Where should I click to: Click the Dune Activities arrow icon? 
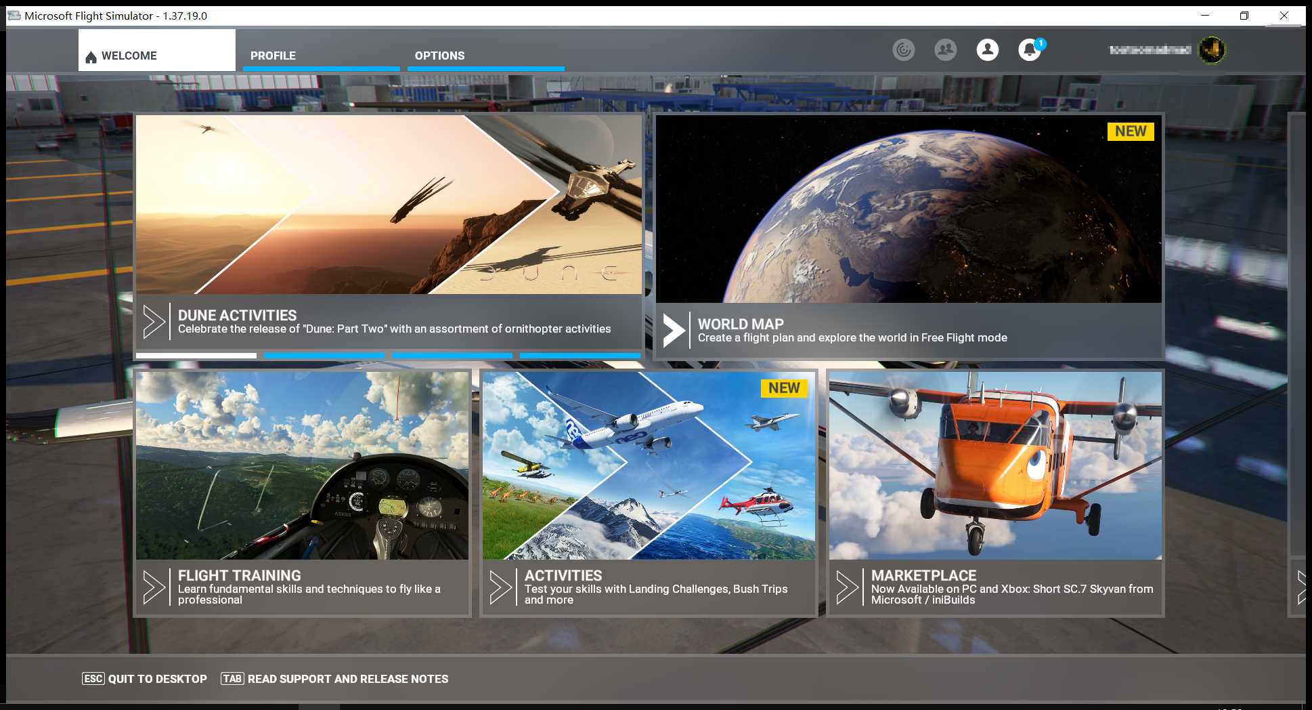pyautogui.click(x=154, y=322)
